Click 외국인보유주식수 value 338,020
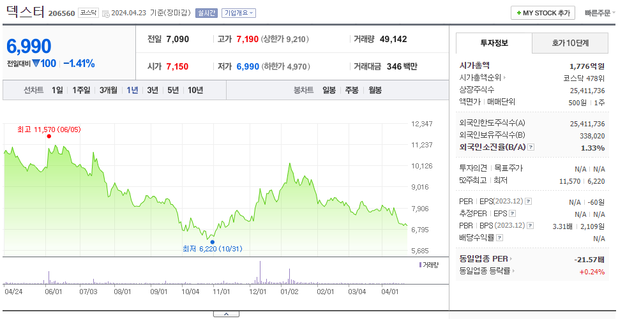Image resolution: width=618 pixels, height=319 pixels. [592, 136]
